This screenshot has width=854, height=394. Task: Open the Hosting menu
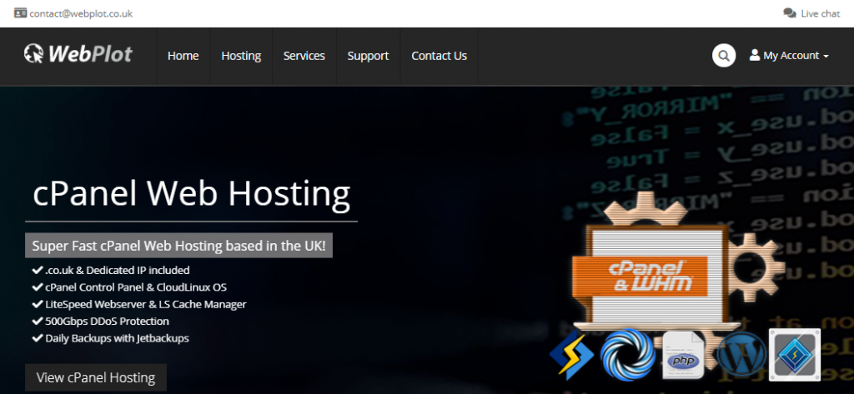[241, 56]
